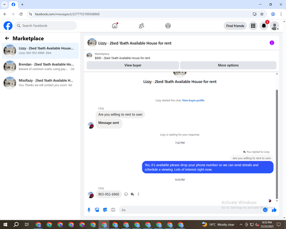The width and height of the screenshot is (286, 229).
Task: Open a new browser tab
Action: (x=22, y=5)
